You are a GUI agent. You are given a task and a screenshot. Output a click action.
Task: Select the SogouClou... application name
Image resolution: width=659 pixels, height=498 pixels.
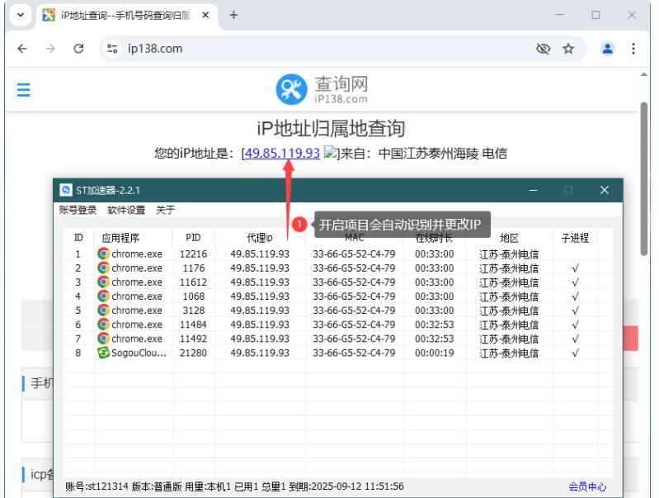(139, 353)
